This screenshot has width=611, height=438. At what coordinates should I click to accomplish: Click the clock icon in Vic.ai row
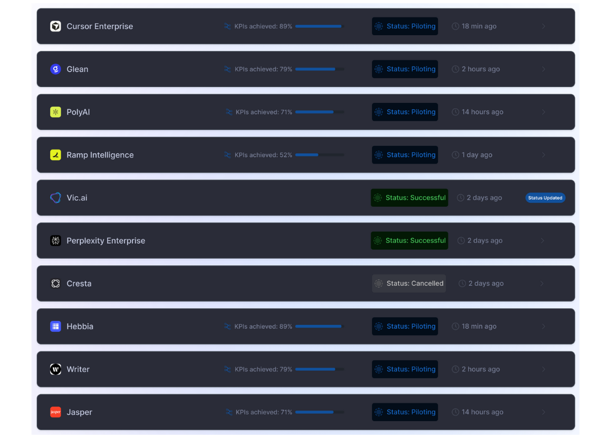point(460,198)
